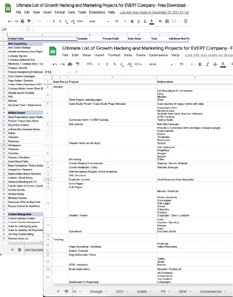Screen dimensions: 233x297
Task: Show the all sheets list in the front window
Action: (66, 291)
